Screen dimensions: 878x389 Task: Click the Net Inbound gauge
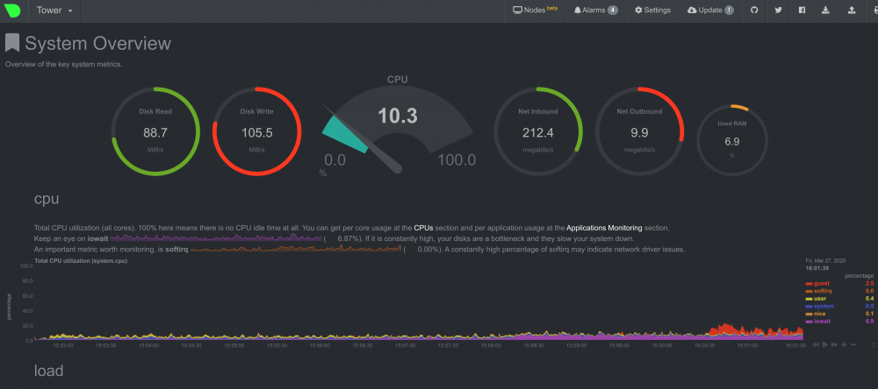click(537, 132)
